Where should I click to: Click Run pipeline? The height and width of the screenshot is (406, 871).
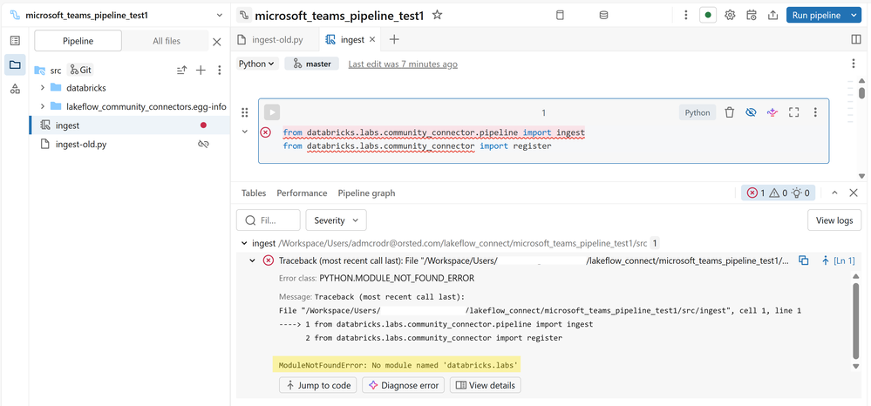pos(816,16)
